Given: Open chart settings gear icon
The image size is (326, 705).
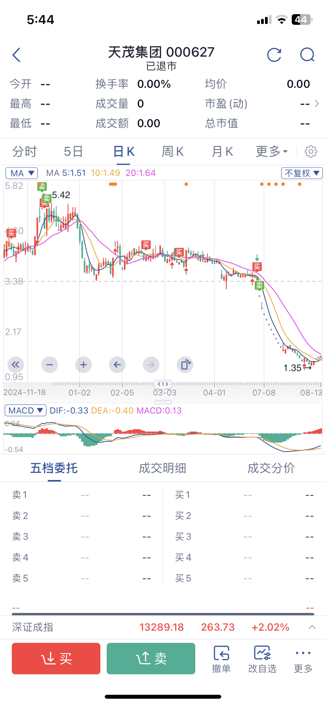Looking at the screenshot, I should (x=311, y=151).
